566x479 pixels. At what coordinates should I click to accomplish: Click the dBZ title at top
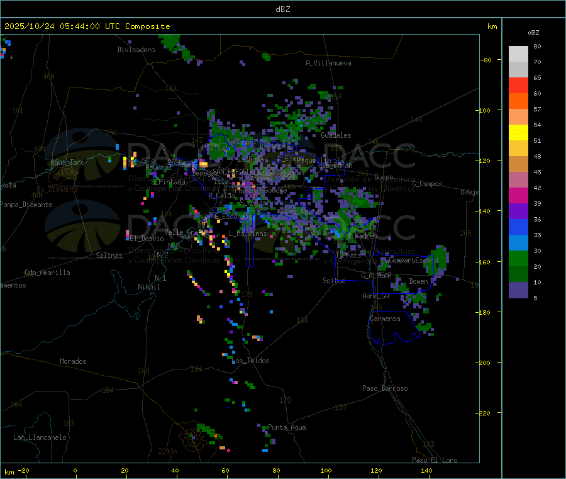(x=282, y=9)
